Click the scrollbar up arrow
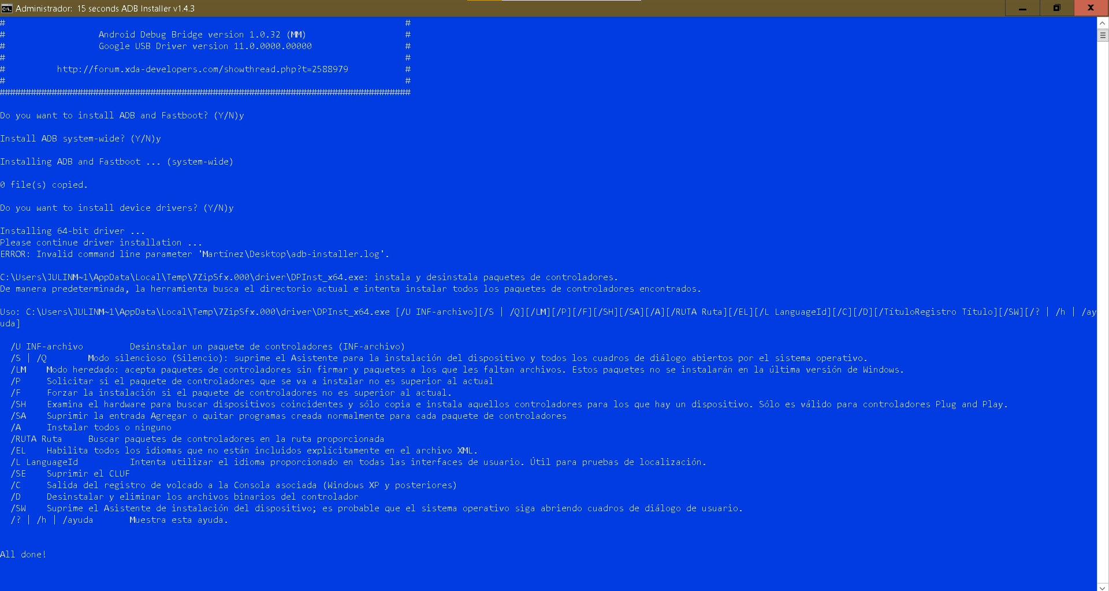The height and width of the screenshot is (591, 1109). click(1103, 23)
